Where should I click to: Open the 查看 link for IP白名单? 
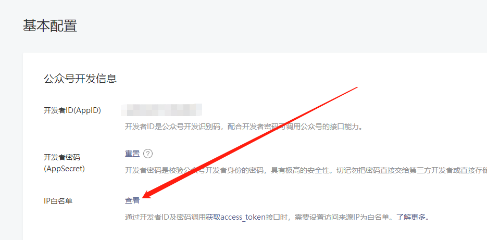132,200
